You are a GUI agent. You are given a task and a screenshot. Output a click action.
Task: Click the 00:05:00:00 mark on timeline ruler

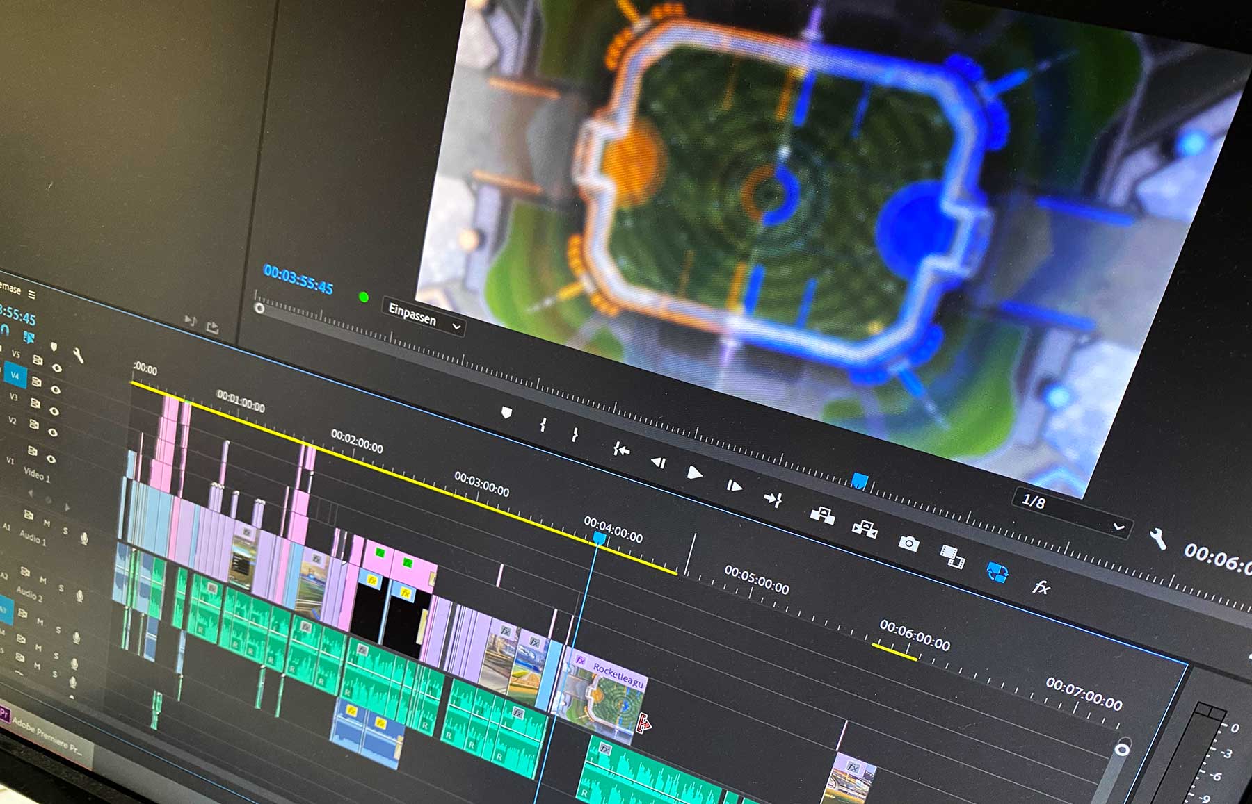[757, 580]
